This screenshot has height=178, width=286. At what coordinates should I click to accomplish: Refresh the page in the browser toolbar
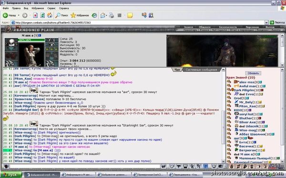[x=42, y=16]
